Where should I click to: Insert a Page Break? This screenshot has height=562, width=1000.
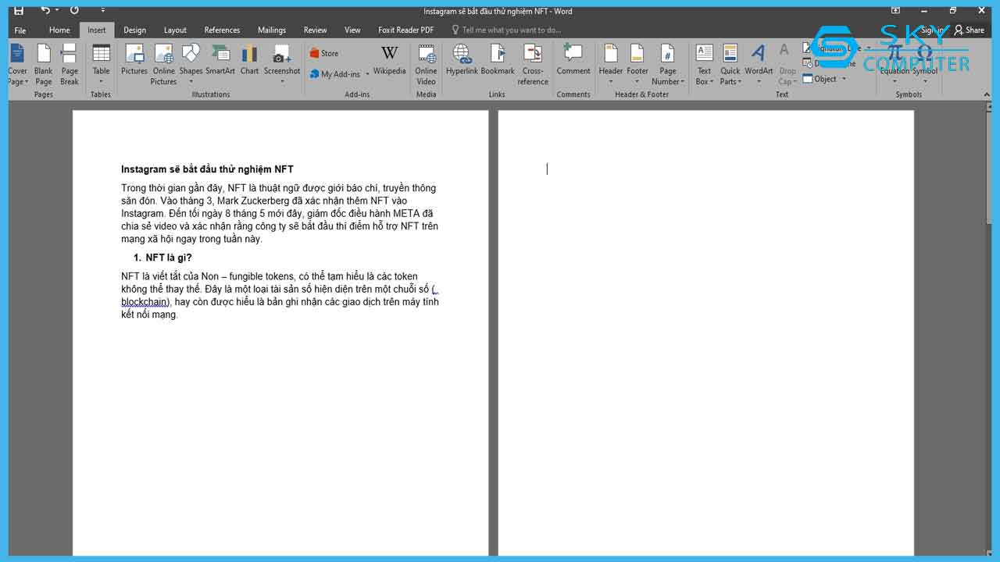[70, 64]
